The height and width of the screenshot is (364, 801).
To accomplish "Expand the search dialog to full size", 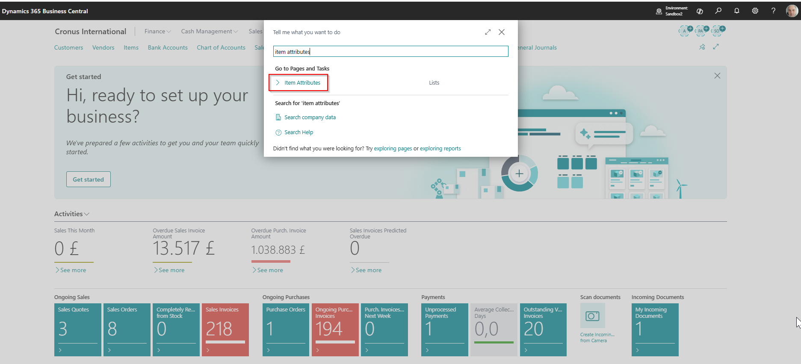I will 488,32.
